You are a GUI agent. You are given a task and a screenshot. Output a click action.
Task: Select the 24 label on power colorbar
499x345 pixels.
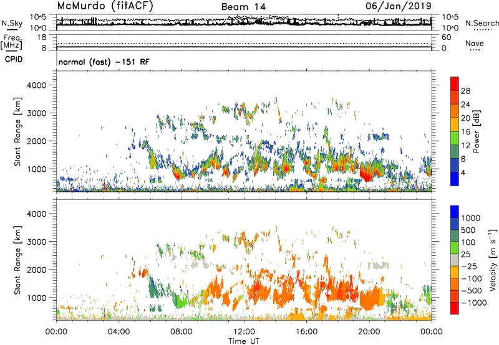[465, 105]
